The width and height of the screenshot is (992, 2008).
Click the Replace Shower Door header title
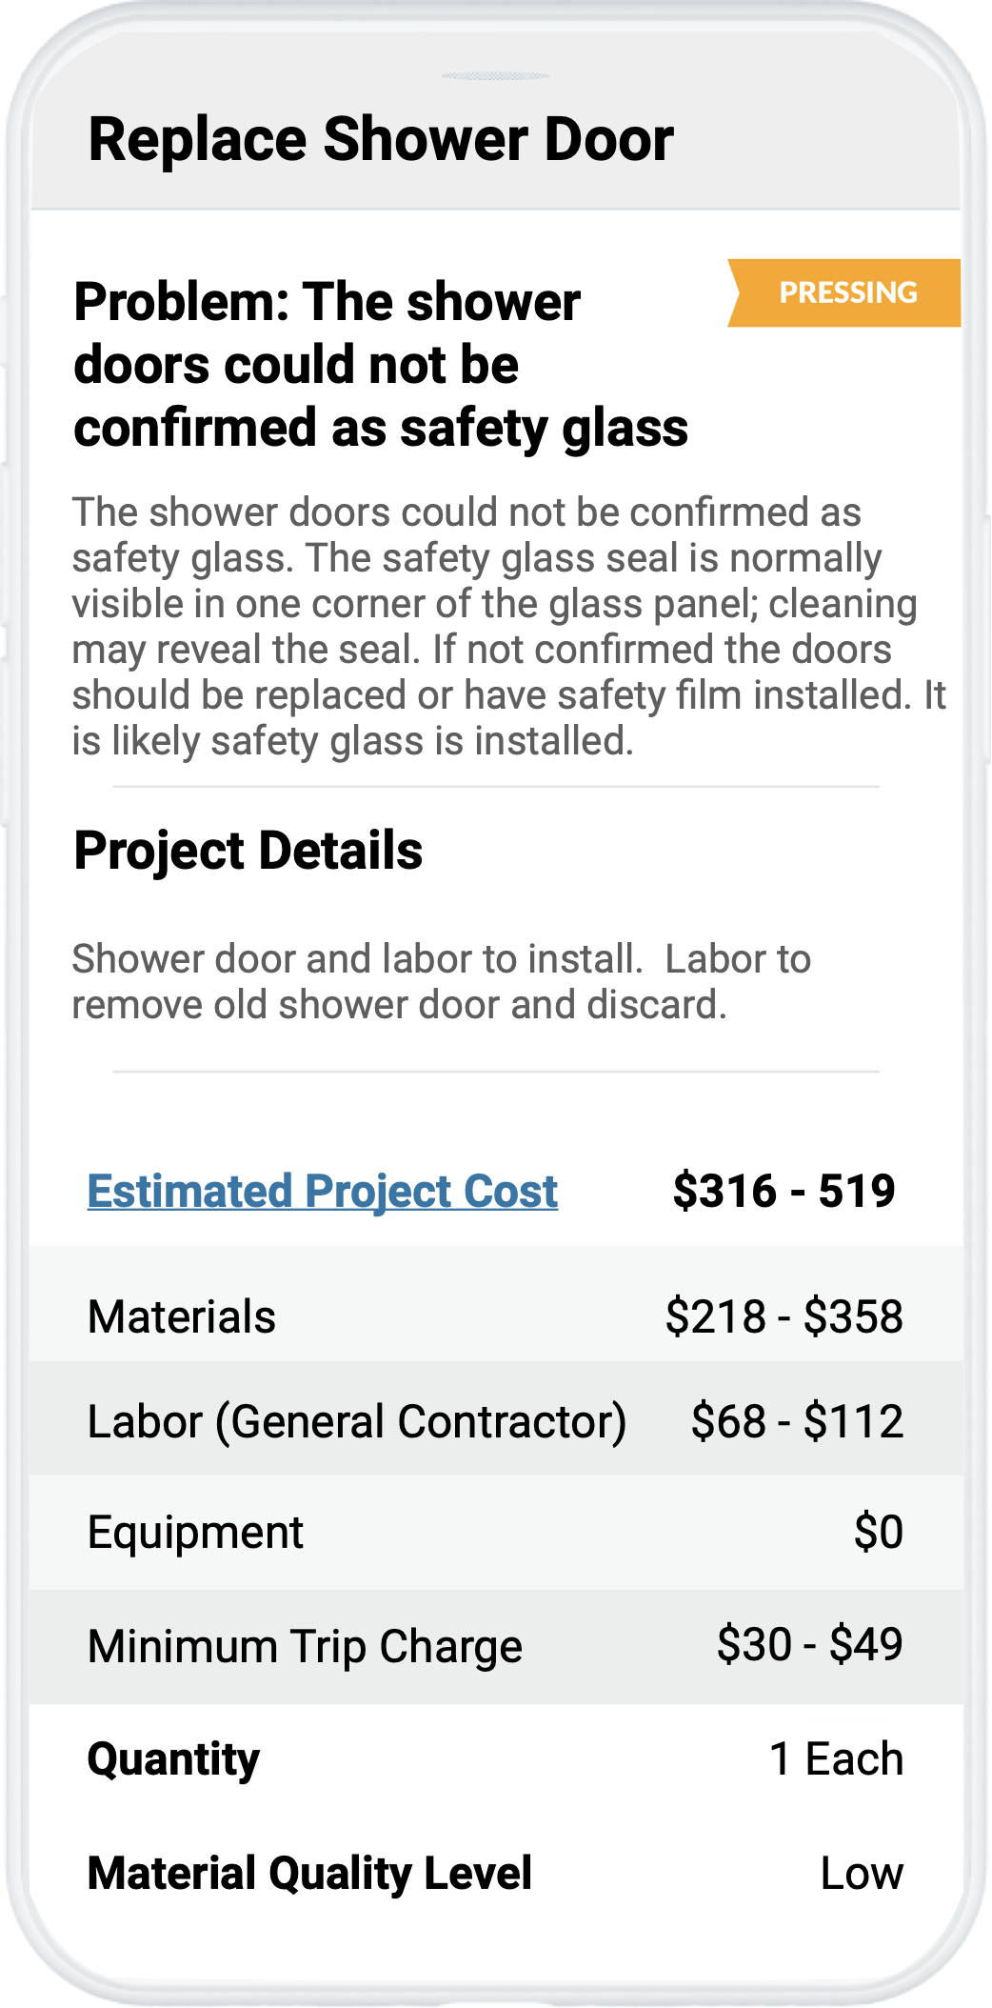(x=381, y=140)
